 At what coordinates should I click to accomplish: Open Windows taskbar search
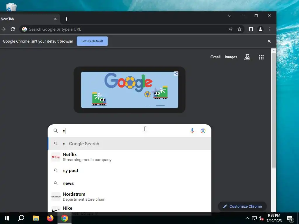[21, 218]
